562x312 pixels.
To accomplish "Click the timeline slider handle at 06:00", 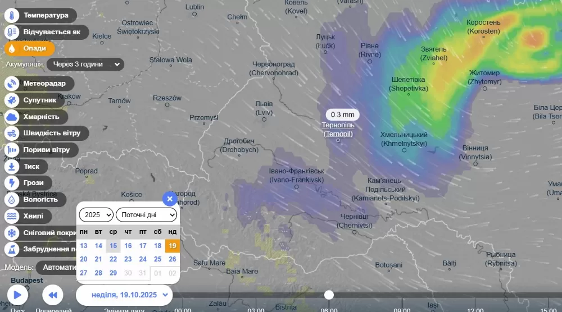I will 329,295.
